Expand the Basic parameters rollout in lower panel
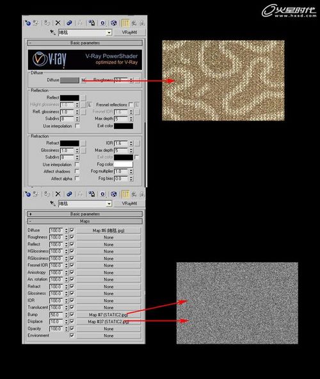The width and height of the screenshot is (320, 379). (85, 214)
